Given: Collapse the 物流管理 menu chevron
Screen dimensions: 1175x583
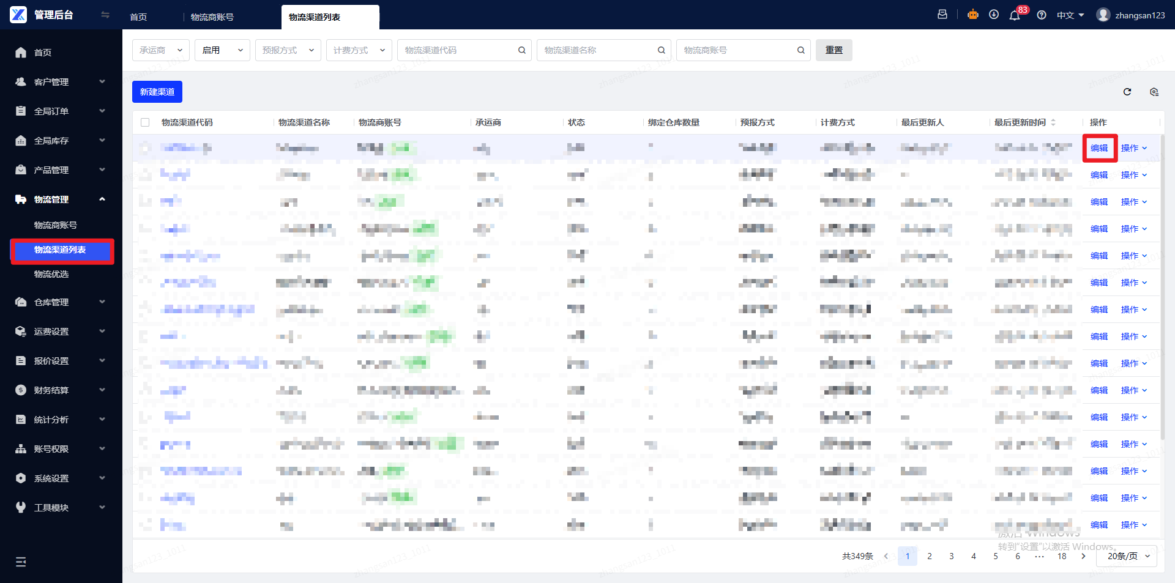Looking at the screenshot, I should [x=102, y=199].
